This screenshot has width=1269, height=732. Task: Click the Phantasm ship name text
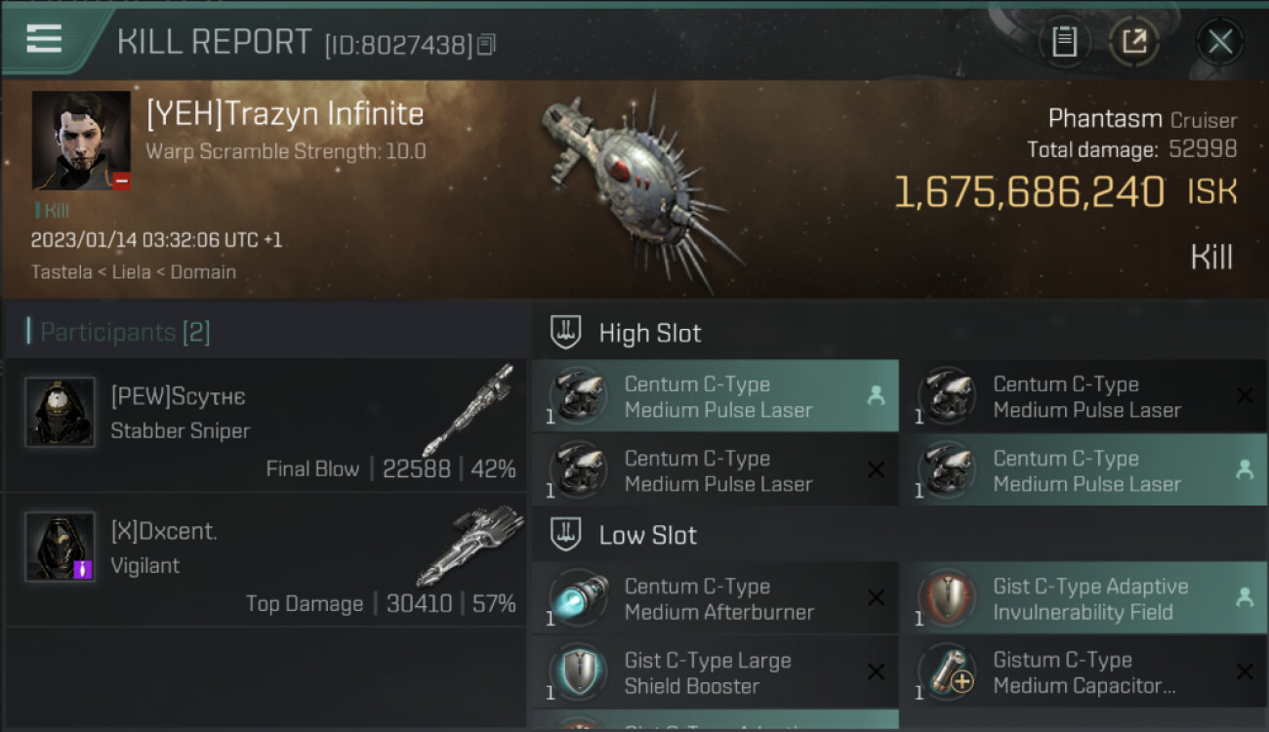[x=1106, y=119]
